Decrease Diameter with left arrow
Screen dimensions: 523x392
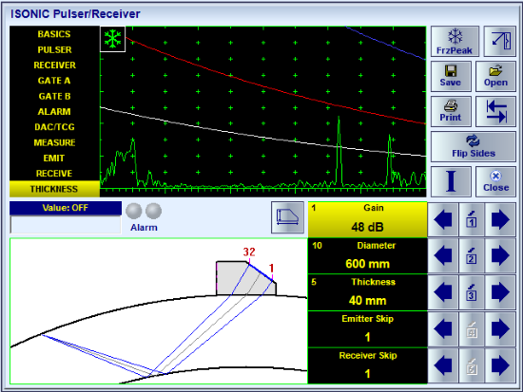point(443,255)
